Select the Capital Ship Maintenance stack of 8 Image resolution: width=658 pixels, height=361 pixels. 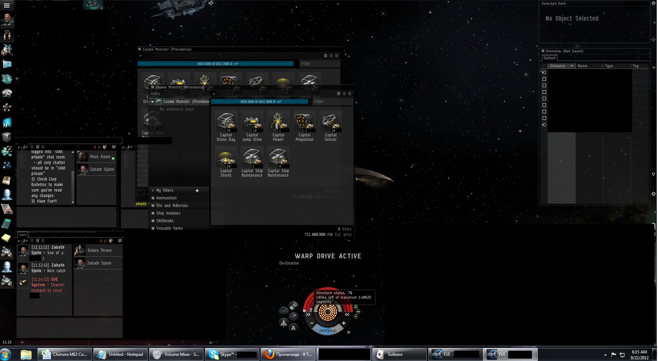click(x=278, y=162)
